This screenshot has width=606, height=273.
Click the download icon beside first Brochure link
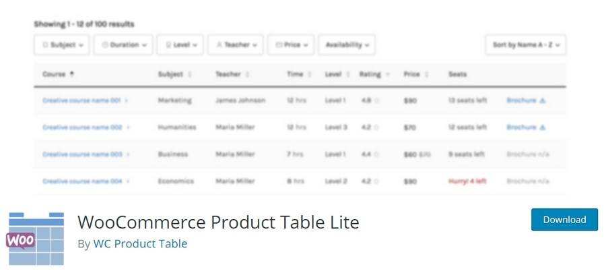pyautogui.click(x=543, y=100)
